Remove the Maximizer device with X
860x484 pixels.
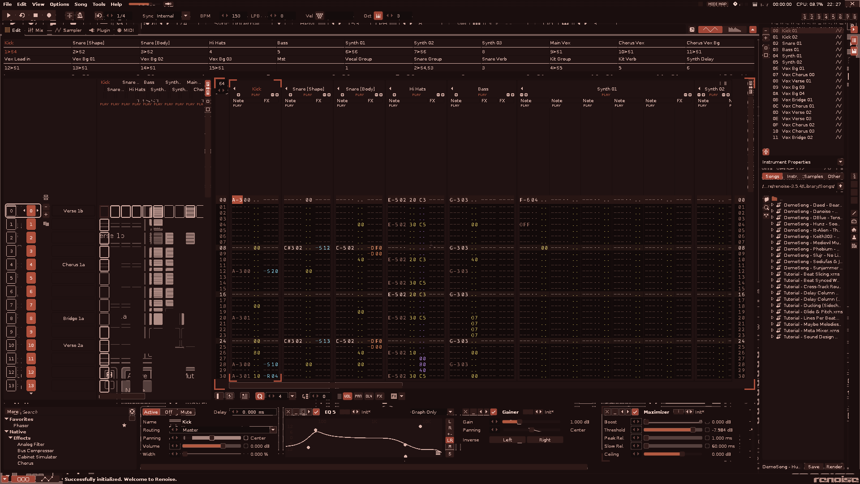click(x=607, y=412)
